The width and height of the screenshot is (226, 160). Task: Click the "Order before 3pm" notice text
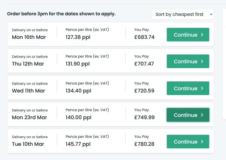pos(61,14)
